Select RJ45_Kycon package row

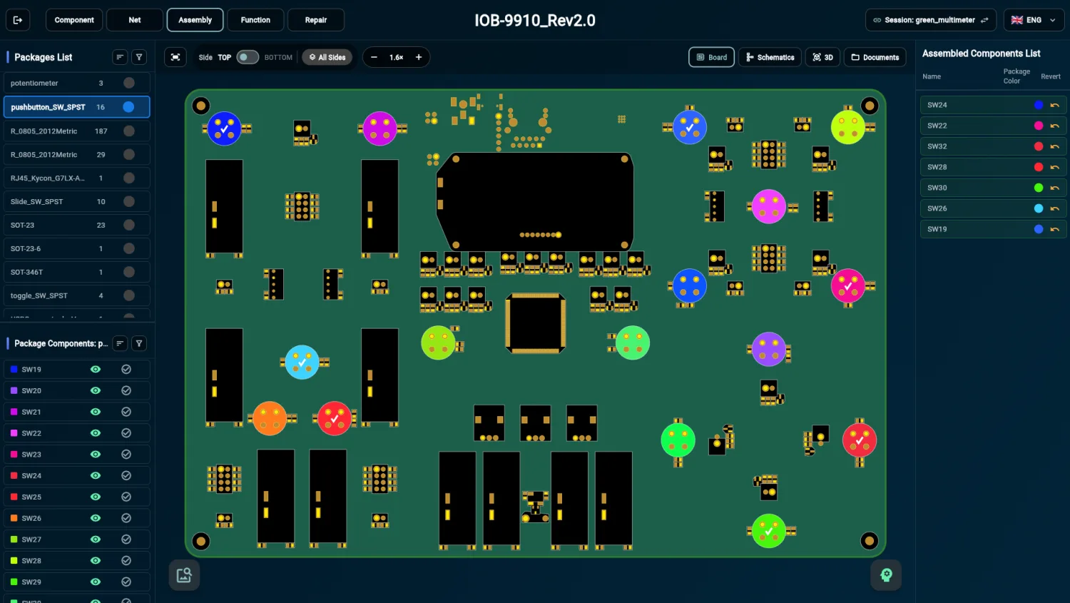(x=76, y=178)
